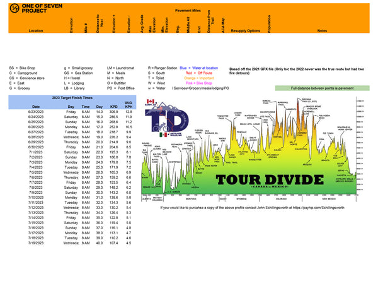Select the Resupply Options column header

[x=244, y=30]
